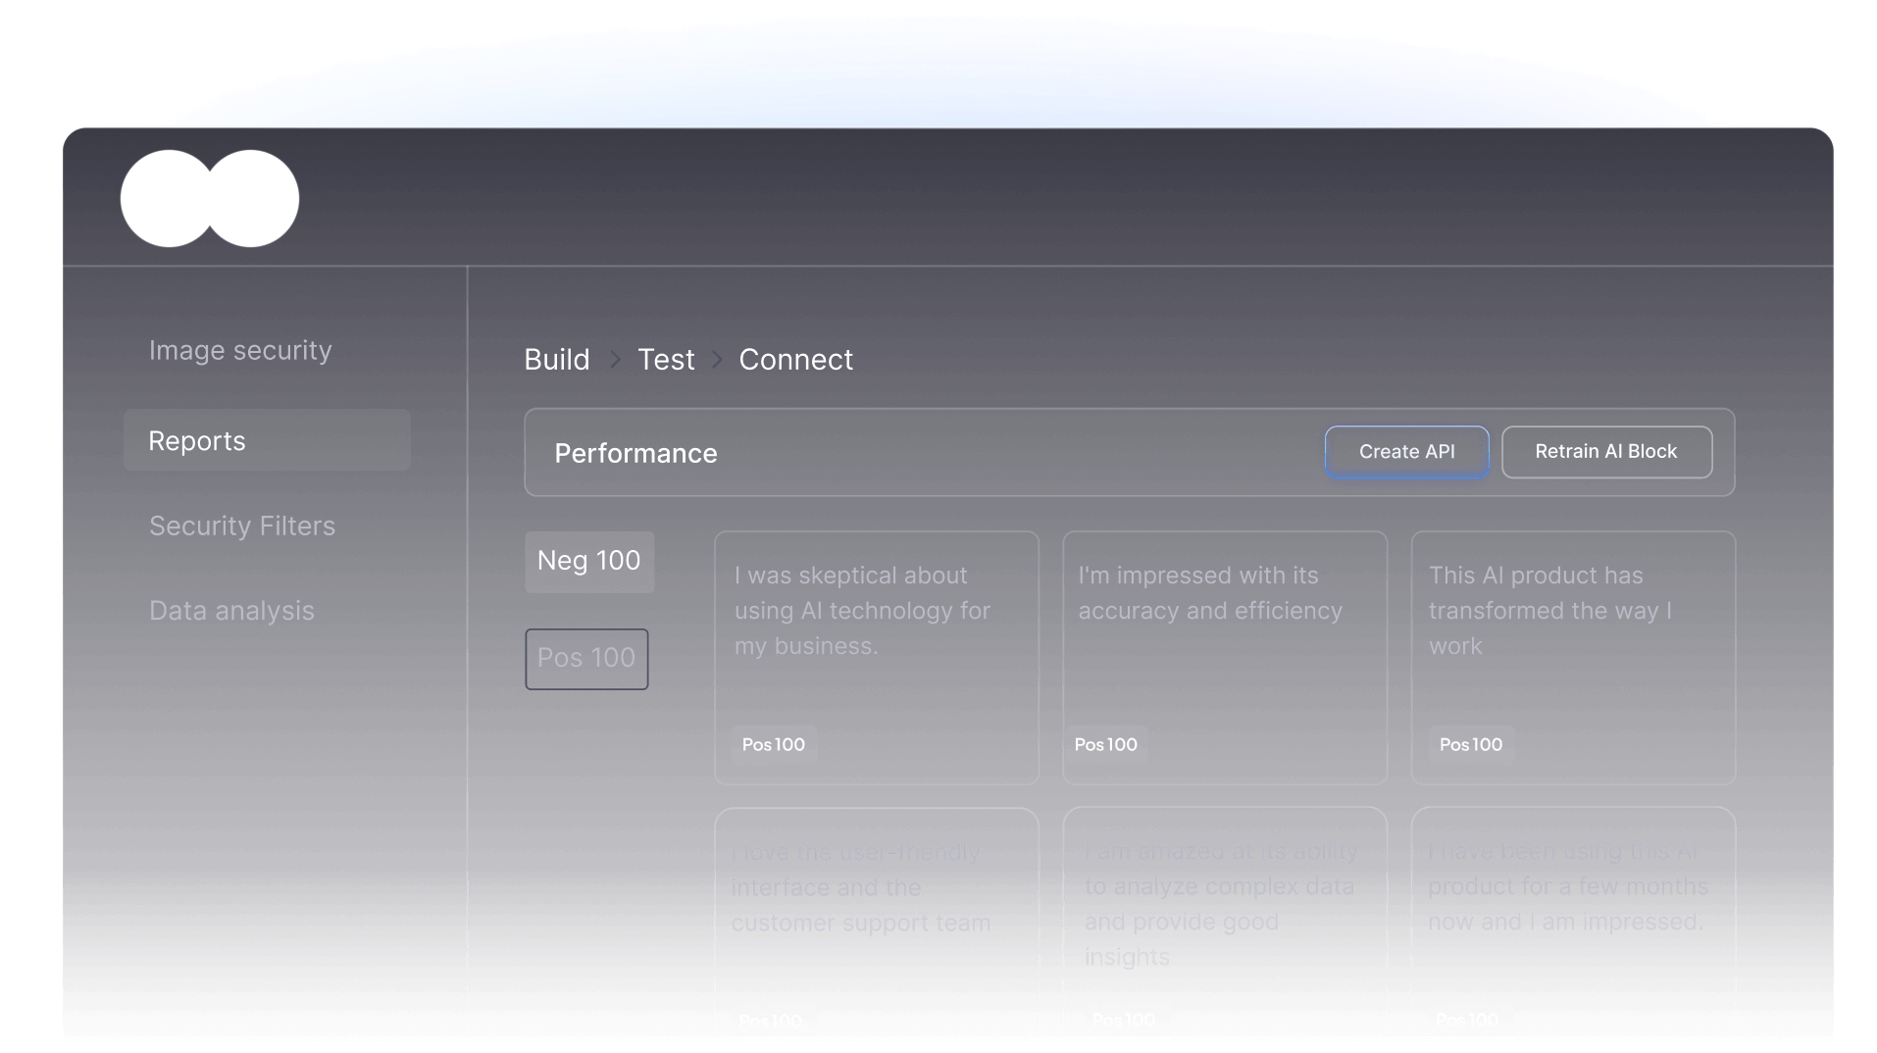The height and width of the screenshot is (1053, 1877).
Task: Click the transformed the way I work card
Action: (1572, 657)
